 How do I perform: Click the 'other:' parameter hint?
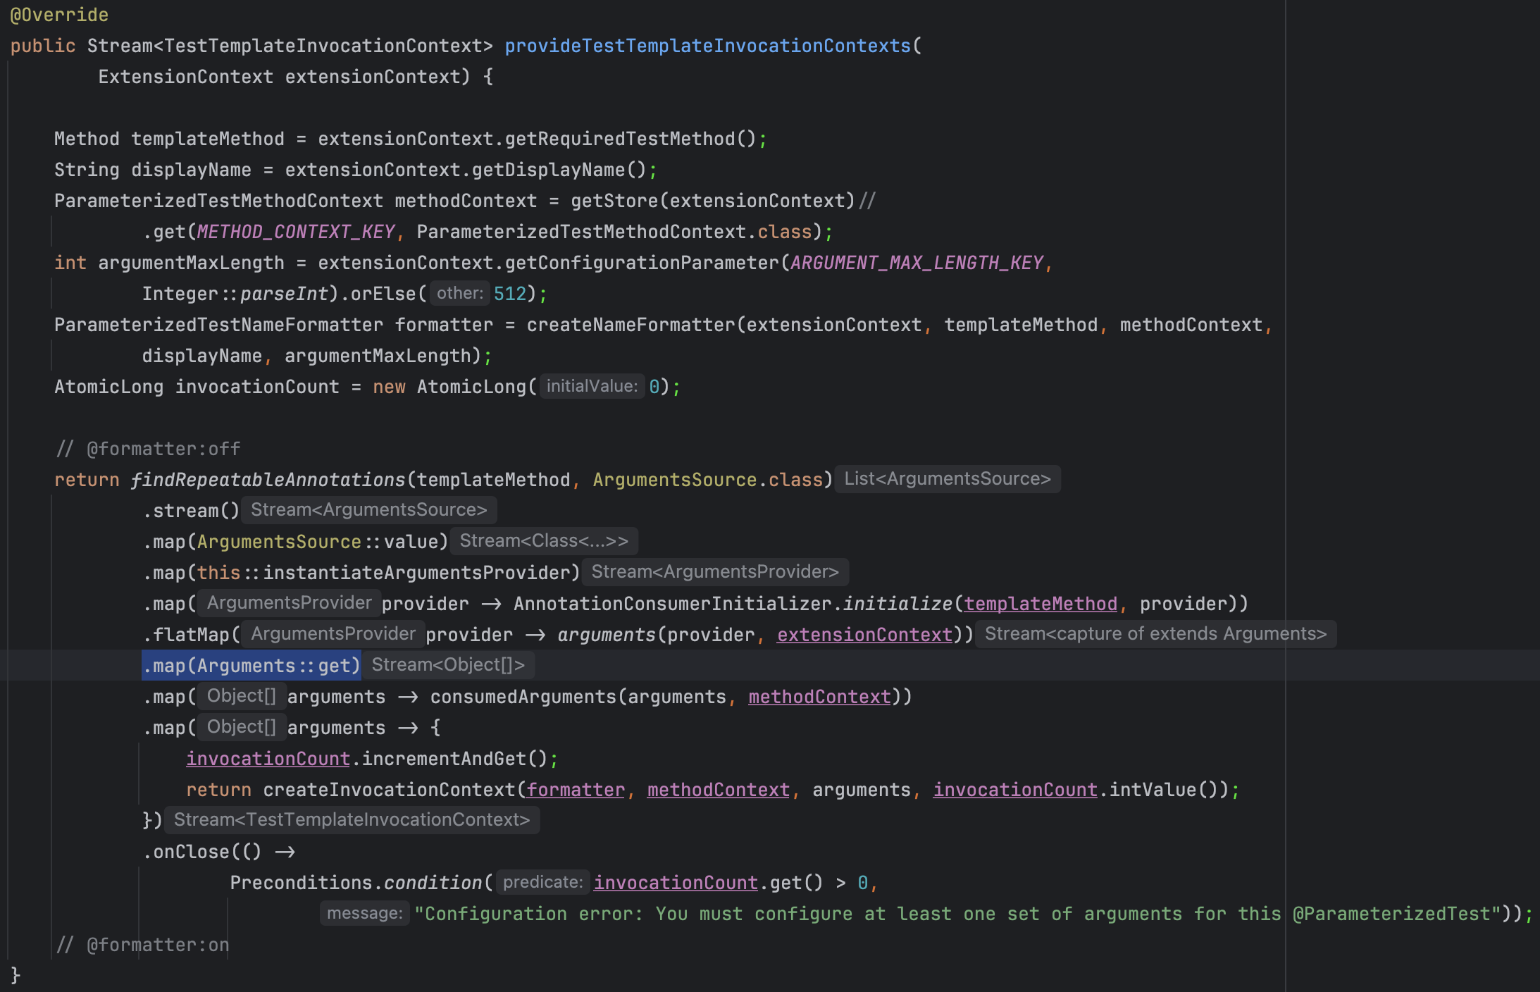click(459, 293)
